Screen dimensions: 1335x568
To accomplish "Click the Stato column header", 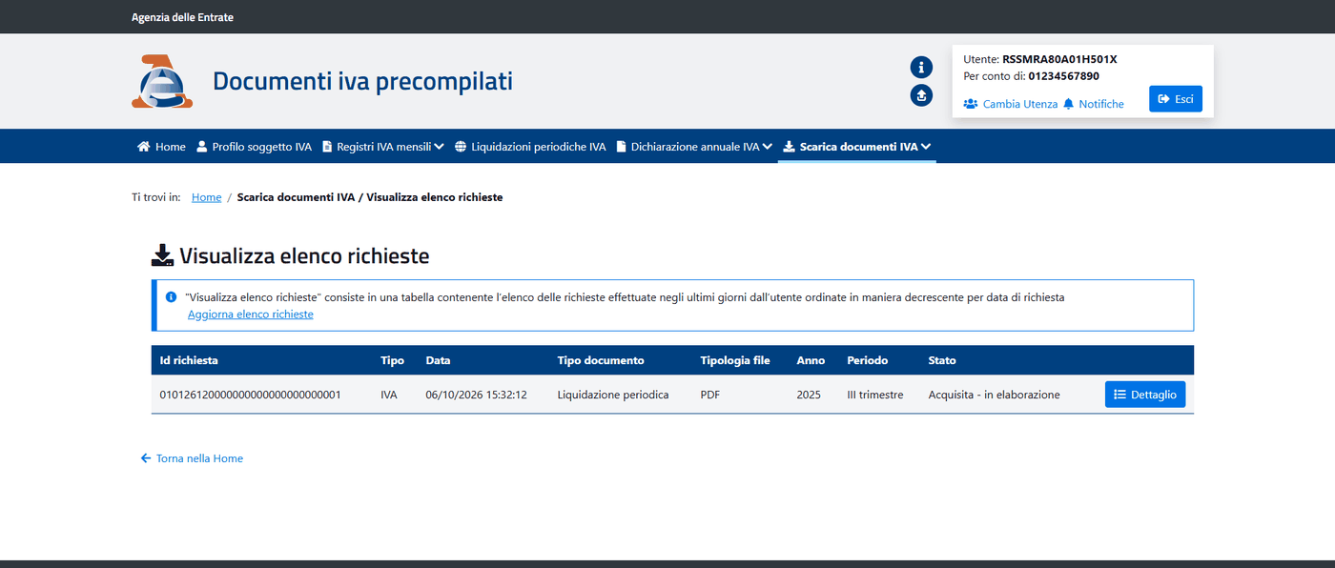I will point(942,360).
